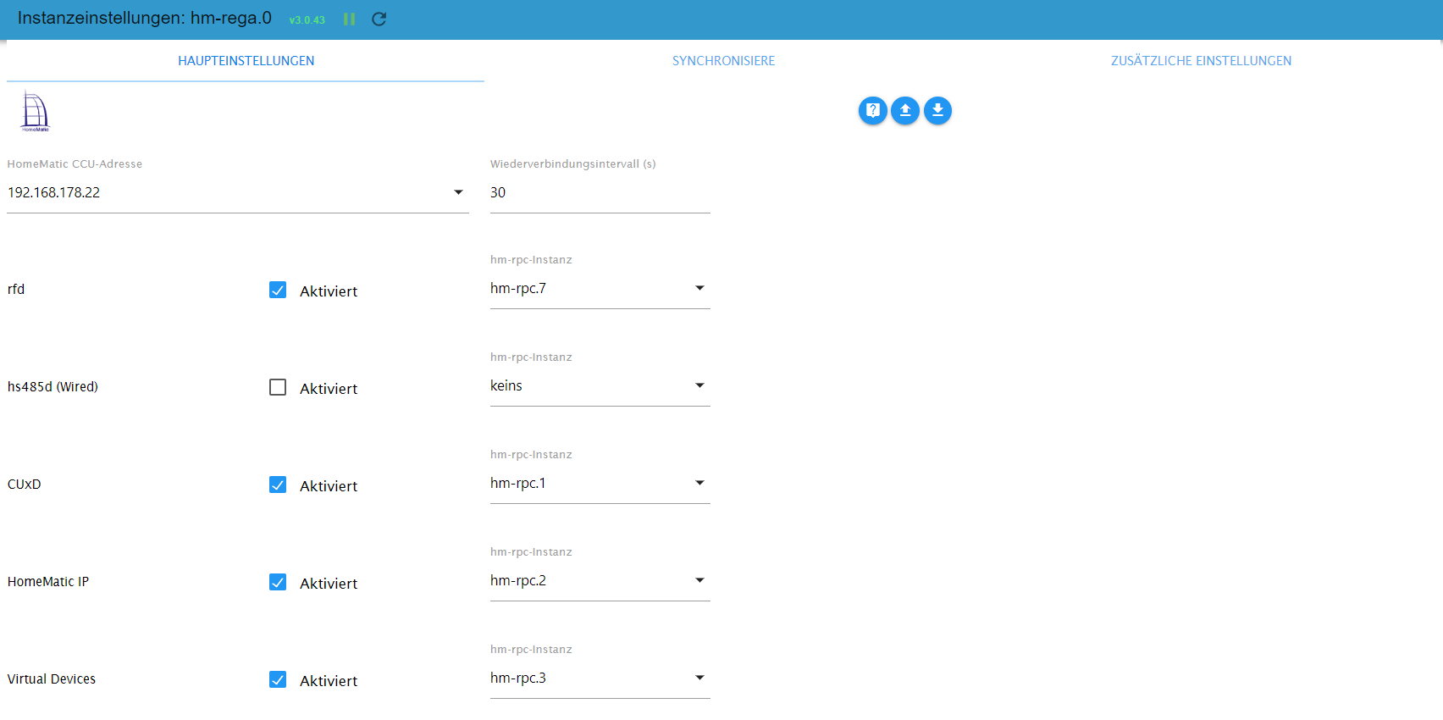Open the hm-rpc.7 instance dropdown for rfd

(600, 289)
